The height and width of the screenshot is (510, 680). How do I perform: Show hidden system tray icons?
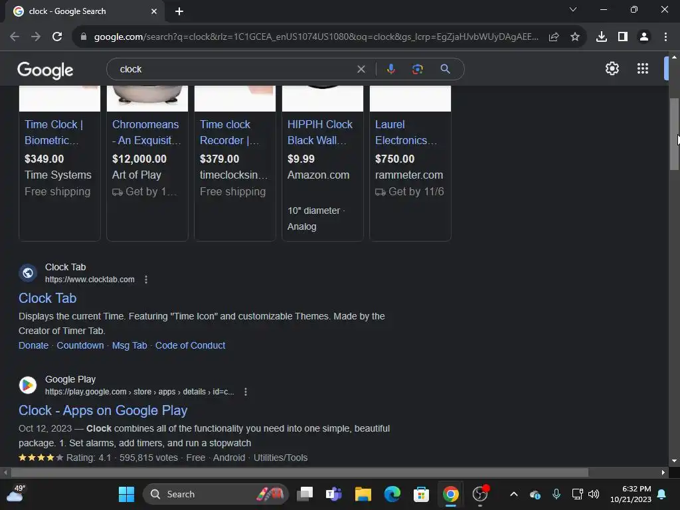pyautogui.click(x=514, y=494)
